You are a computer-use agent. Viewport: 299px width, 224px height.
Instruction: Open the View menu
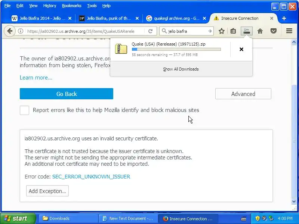pos(33,6)
